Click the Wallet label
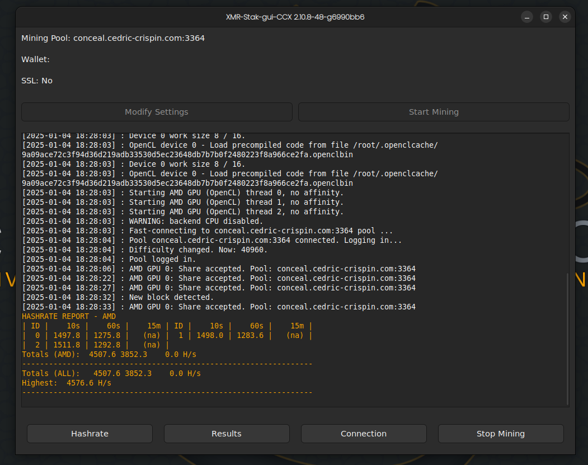The height and width of the screenshot is (465, 588). click(x=36, y=59)
